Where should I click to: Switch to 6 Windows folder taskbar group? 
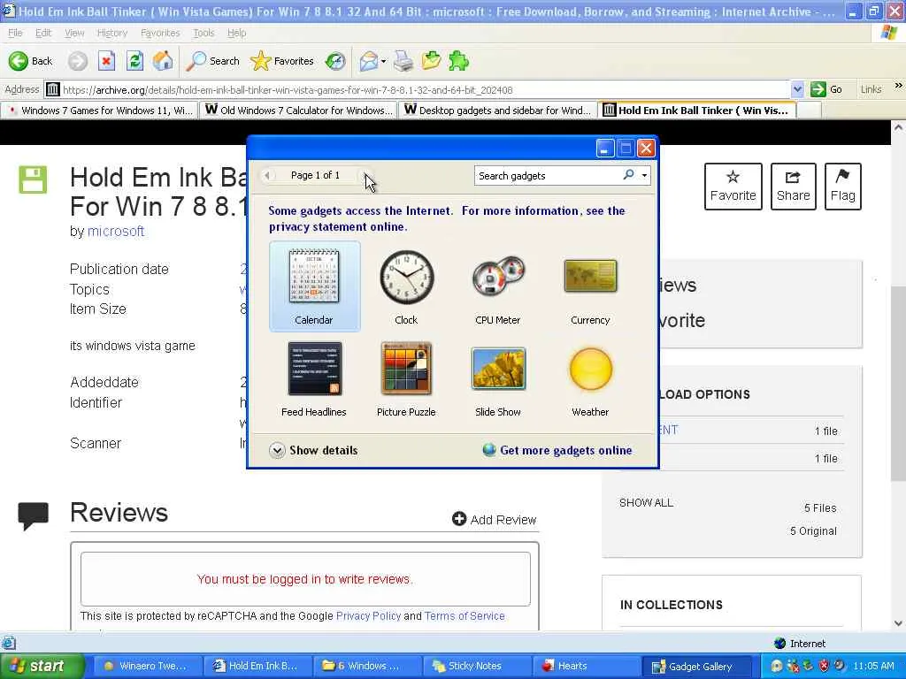tap(365, 666)
